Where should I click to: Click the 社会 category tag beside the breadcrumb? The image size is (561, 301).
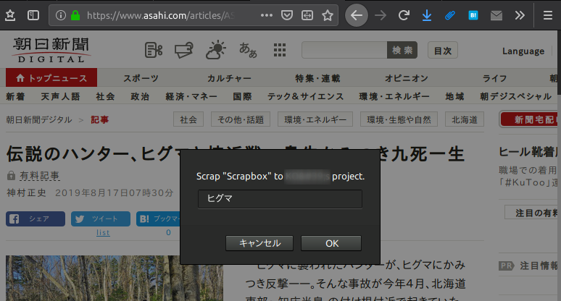188,119
